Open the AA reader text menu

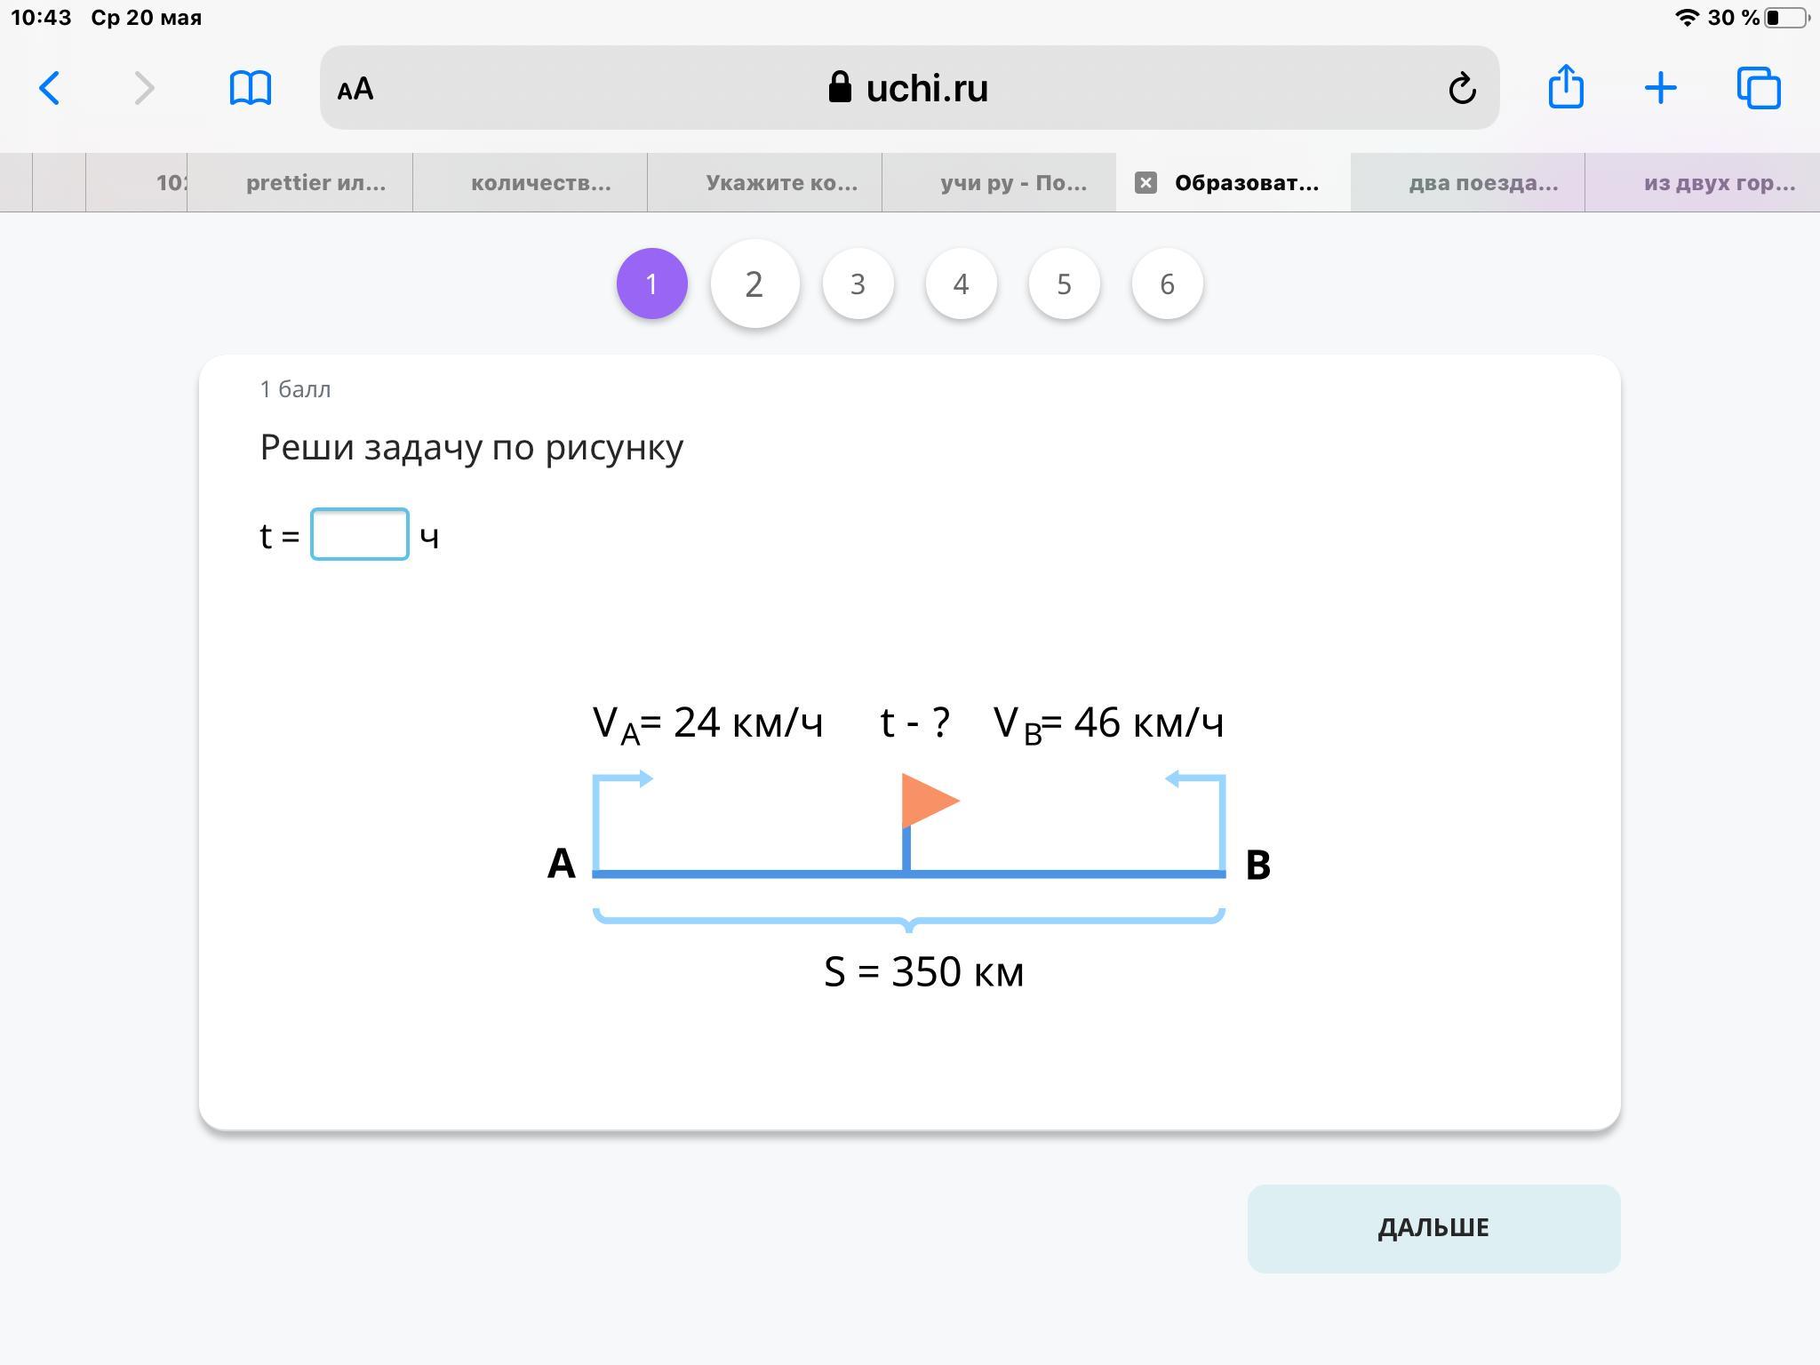click(x=355, y=89)
